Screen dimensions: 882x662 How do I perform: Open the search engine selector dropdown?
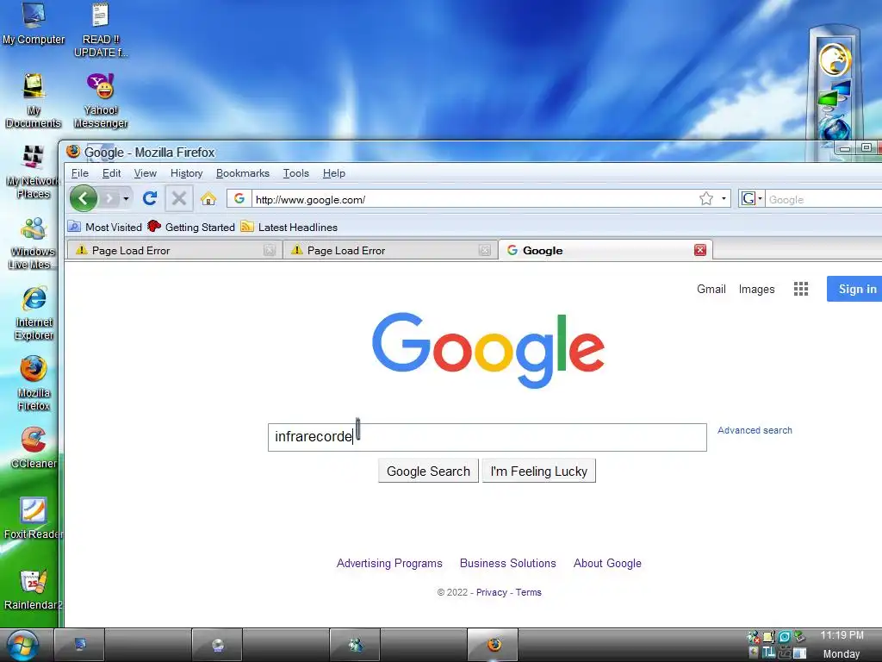click(x=751, y=199)
